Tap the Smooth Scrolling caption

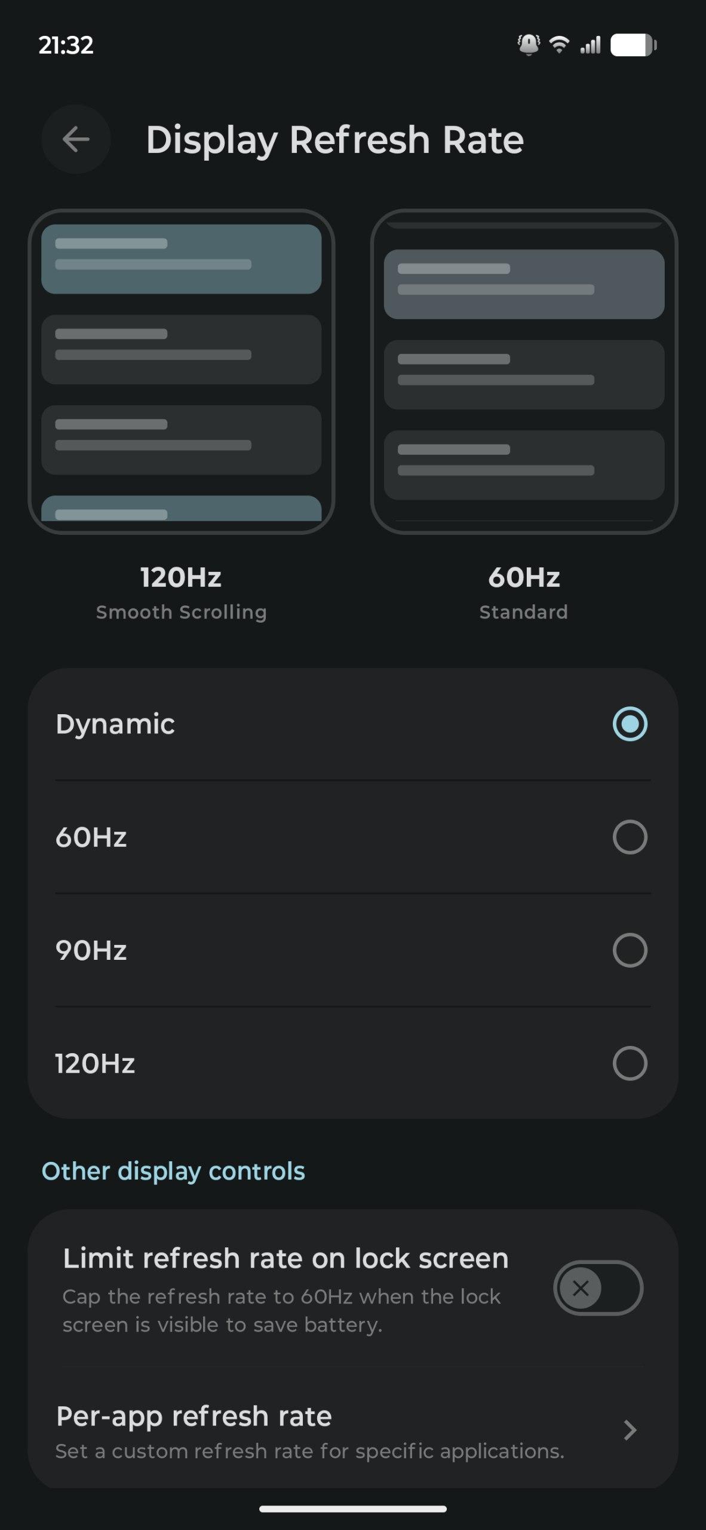pyautogui.click(x=181, y=612)
